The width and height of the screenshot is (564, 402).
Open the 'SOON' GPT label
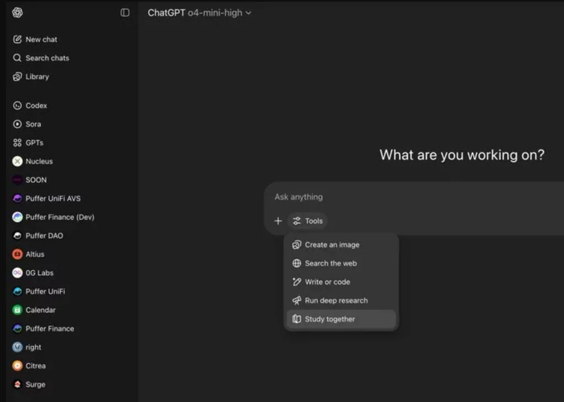(x=36, y=180)
